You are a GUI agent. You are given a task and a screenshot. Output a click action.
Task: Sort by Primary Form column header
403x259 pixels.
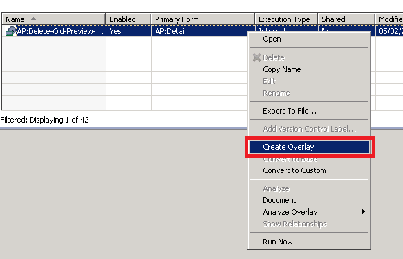[203, 19]
